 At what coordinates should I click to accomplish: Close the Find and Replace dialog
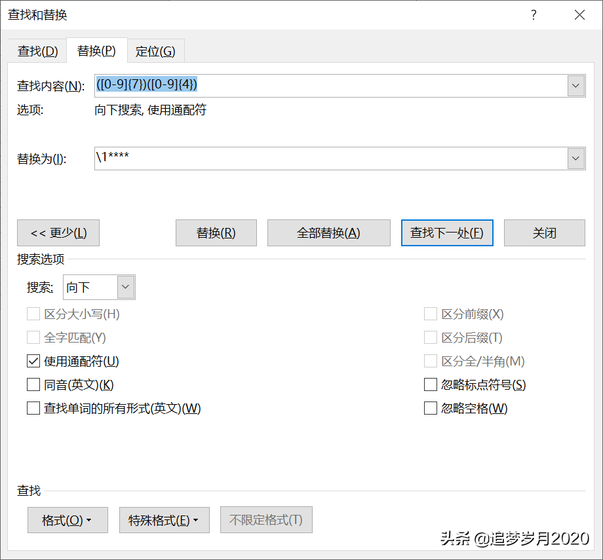click(579, 15)
